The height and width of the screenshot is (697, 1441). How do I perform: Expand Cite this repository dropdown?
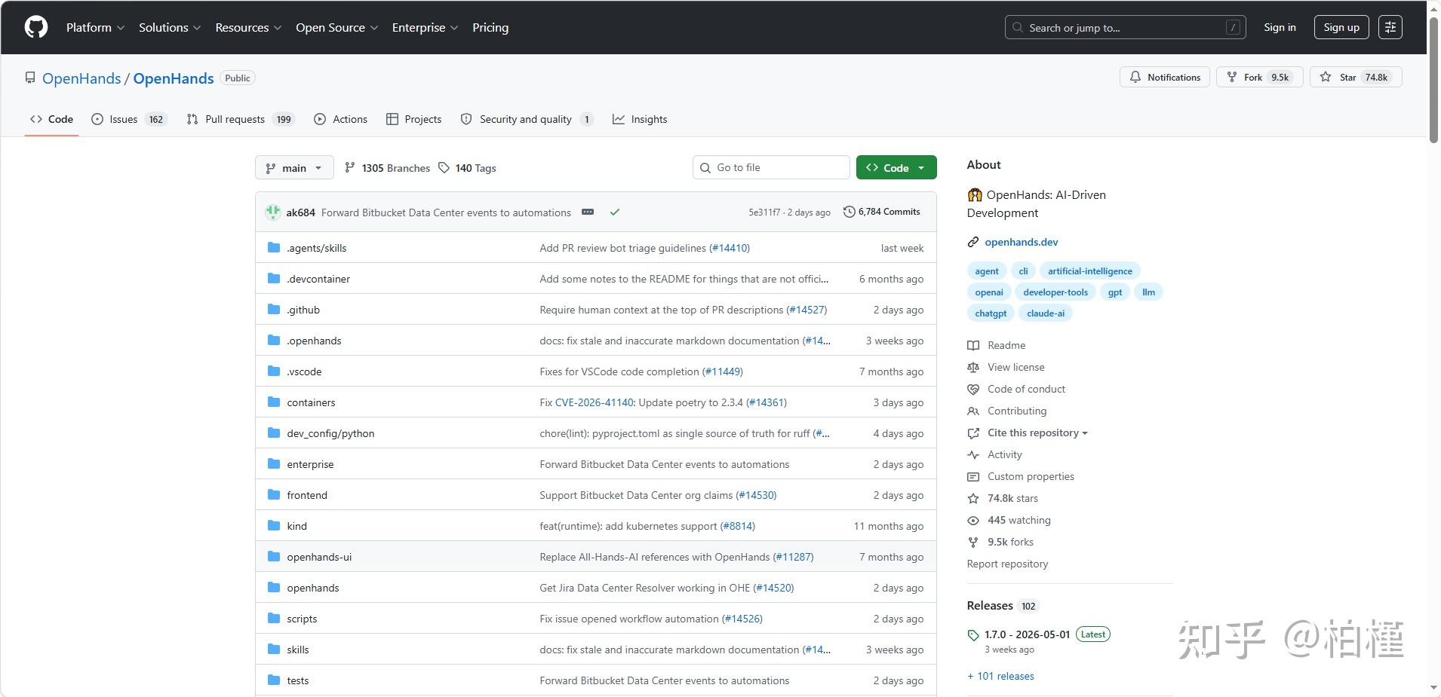click(x=1028, y=433)
